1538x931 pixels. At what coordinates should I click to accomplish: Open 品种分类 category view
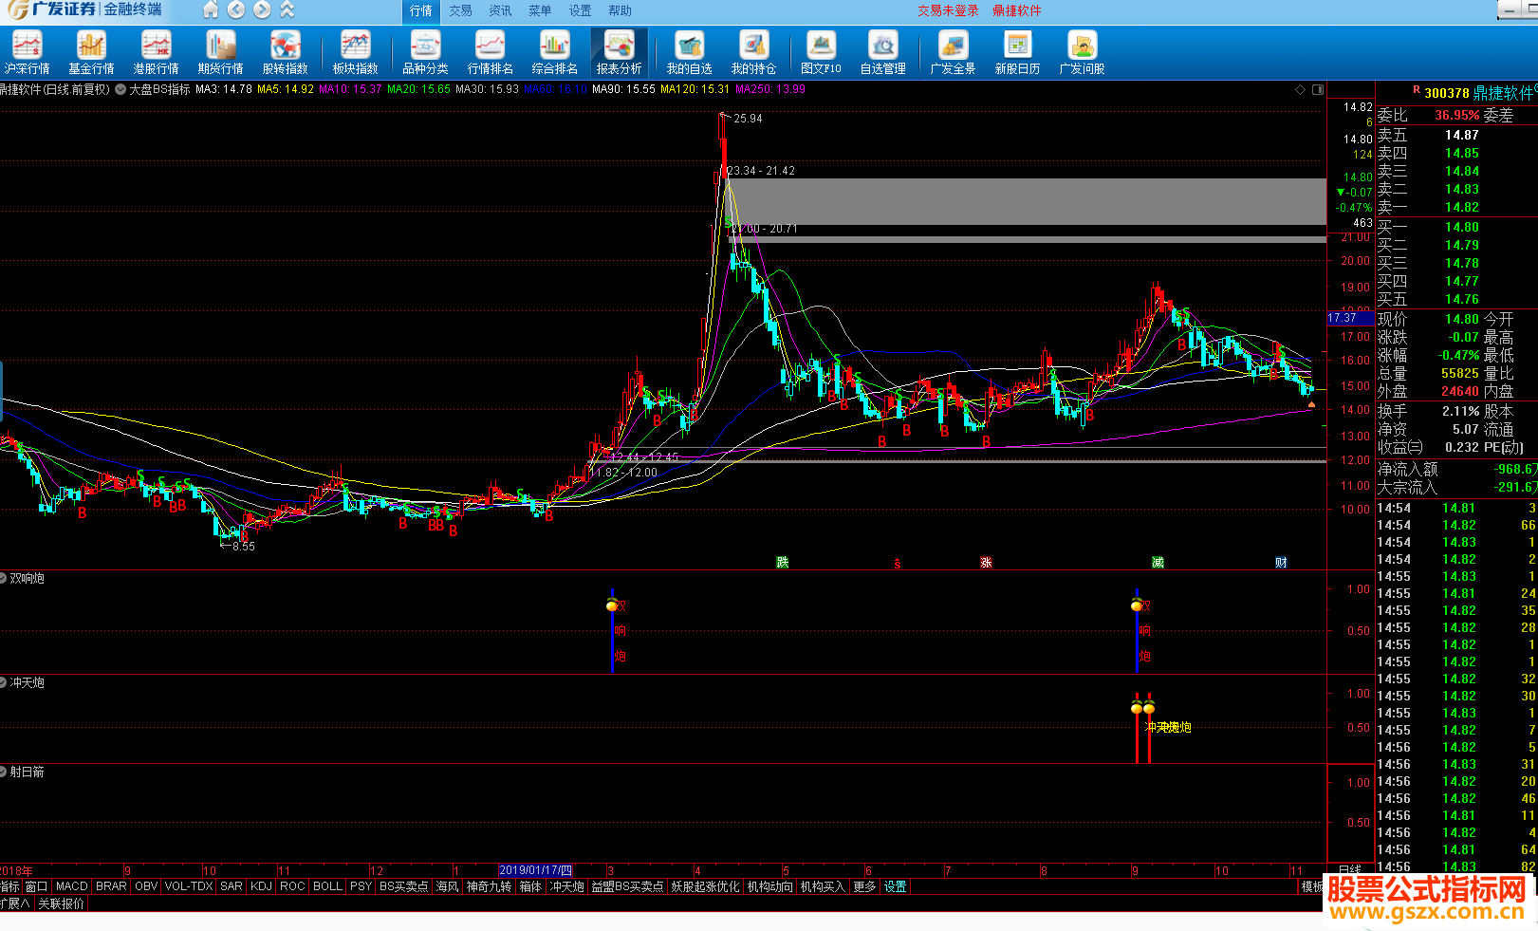point(425,53)
